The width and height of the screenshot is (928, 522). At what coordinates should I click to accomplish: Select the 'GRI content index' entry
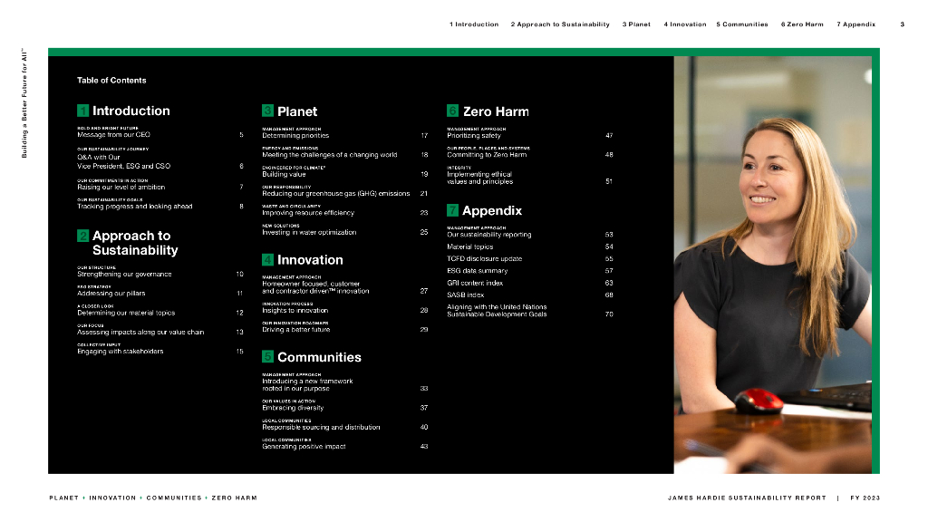pos(475,283)
